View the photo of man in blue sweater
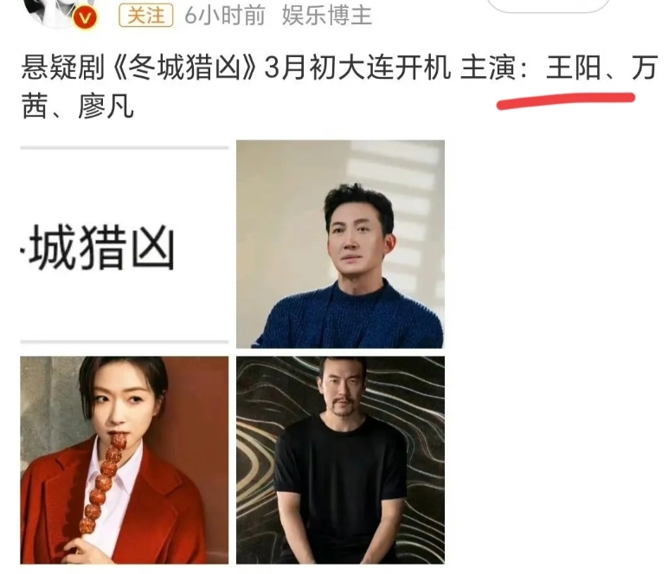This screenshot has height=574, width=668. (340, 244)
